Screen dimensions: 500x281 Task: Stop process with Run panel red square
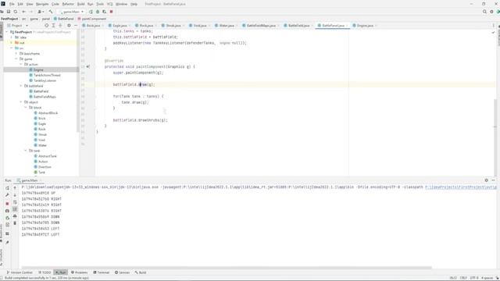pos(7,204)
